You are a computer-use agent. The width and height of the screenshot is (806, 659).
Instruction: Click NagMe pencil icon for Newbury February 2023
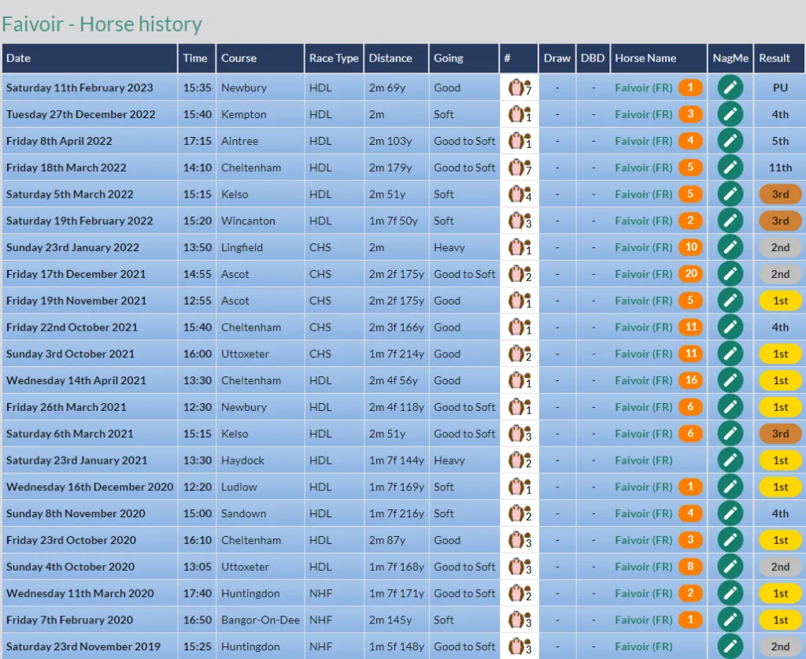click(x=730, y=87)
